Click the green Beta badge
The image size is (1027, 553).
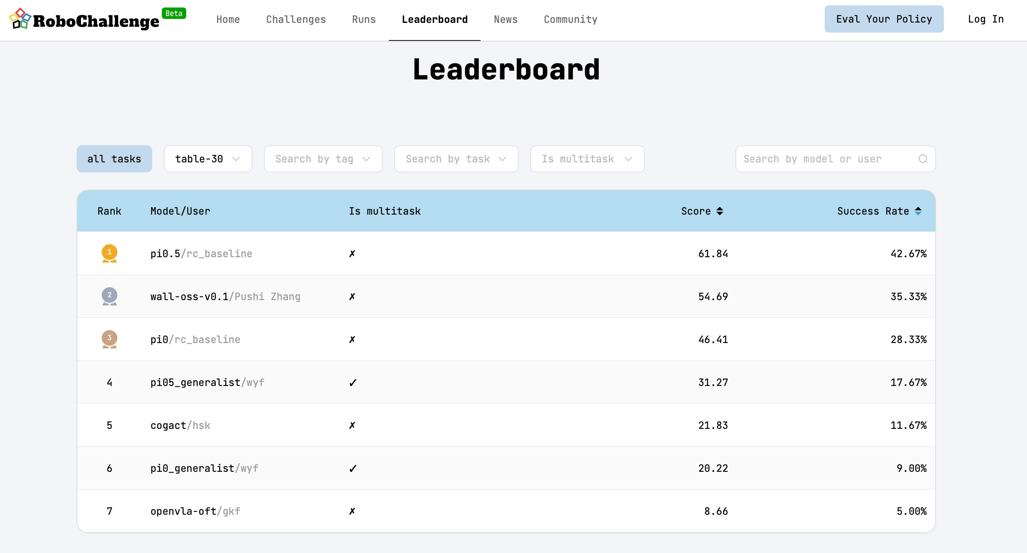coord(174,13)
